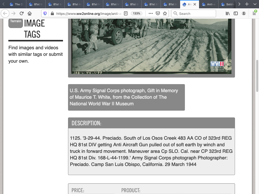
Task: Reload the current page
Action: (21, 13)
